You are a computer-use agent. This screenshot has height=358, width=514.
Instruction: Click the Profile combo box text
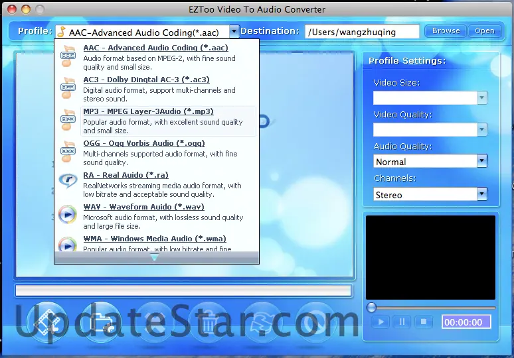[x=143, y=32]
